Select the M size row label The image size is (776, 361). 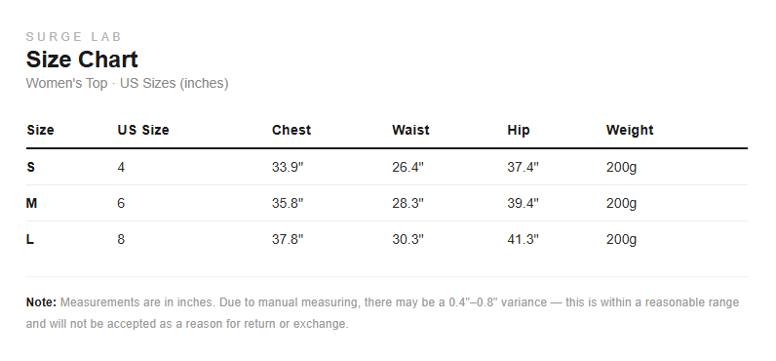pos(31,204)
